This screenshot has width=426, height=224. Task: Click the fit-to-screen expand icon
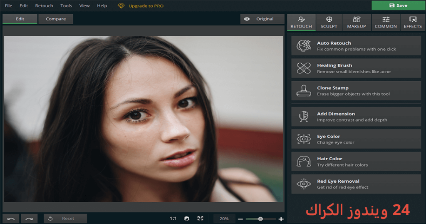click(x=201, y=218)
